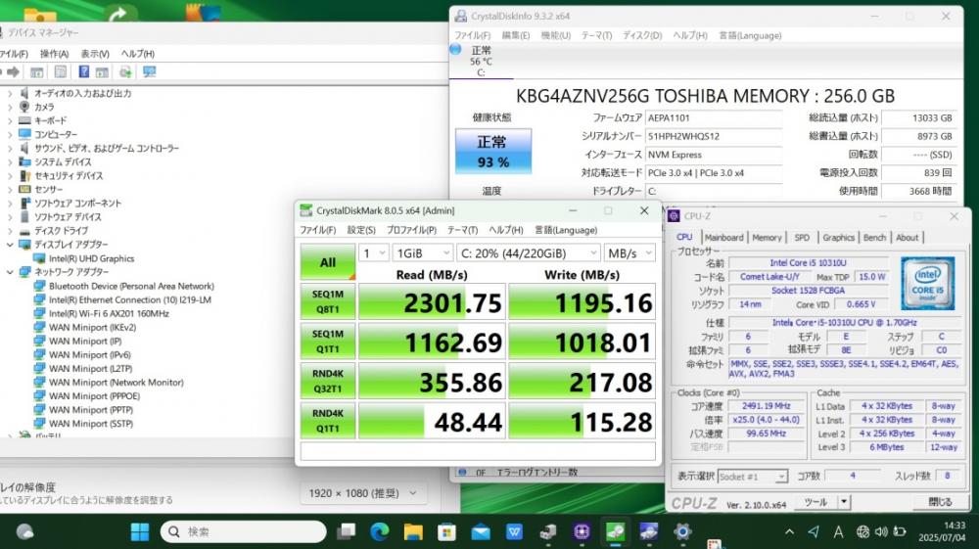
Task: Open ディスク(D) menu in CrystalDiskInfo
Action: [642, 35]
